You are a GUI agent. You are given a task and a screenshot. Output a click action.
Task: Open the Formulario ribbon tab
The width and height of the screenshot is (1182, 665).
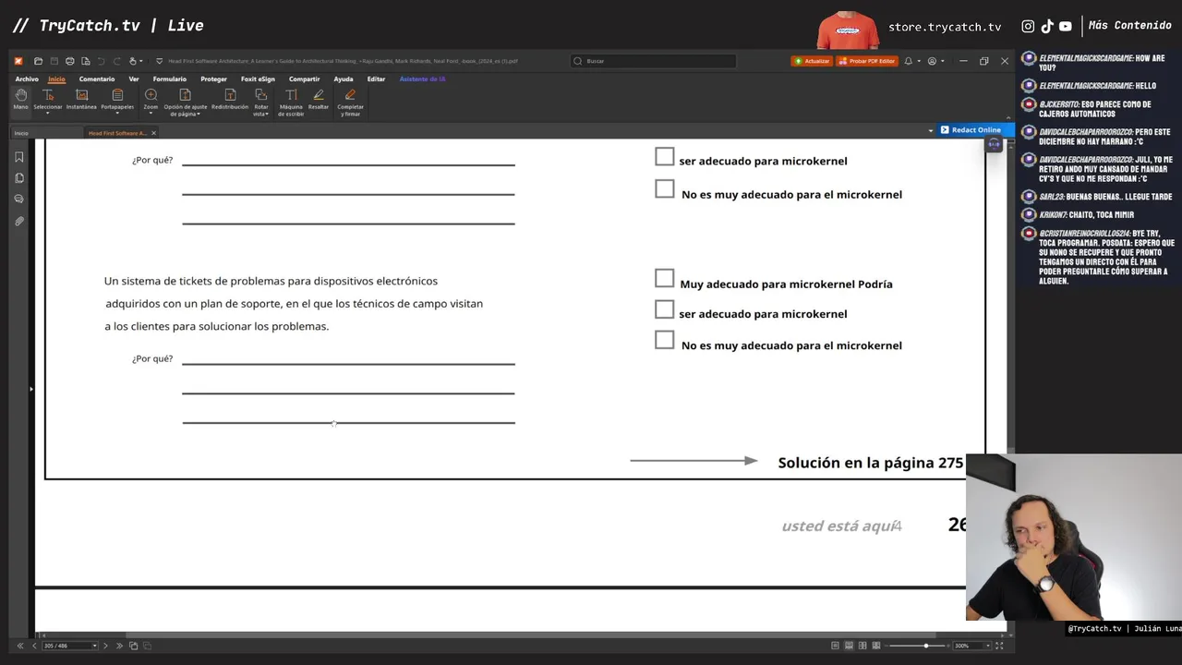pyautogui.click(x=169, y=79)
